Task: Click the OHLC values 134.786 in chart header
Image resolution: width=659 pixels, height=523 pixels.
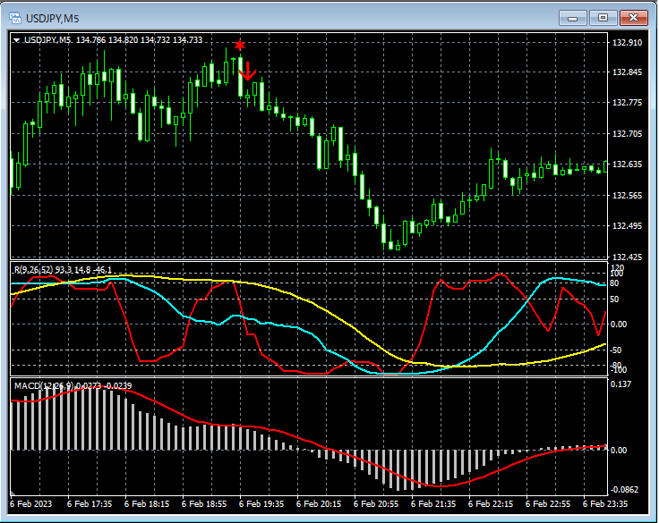Action: [91, 39]
